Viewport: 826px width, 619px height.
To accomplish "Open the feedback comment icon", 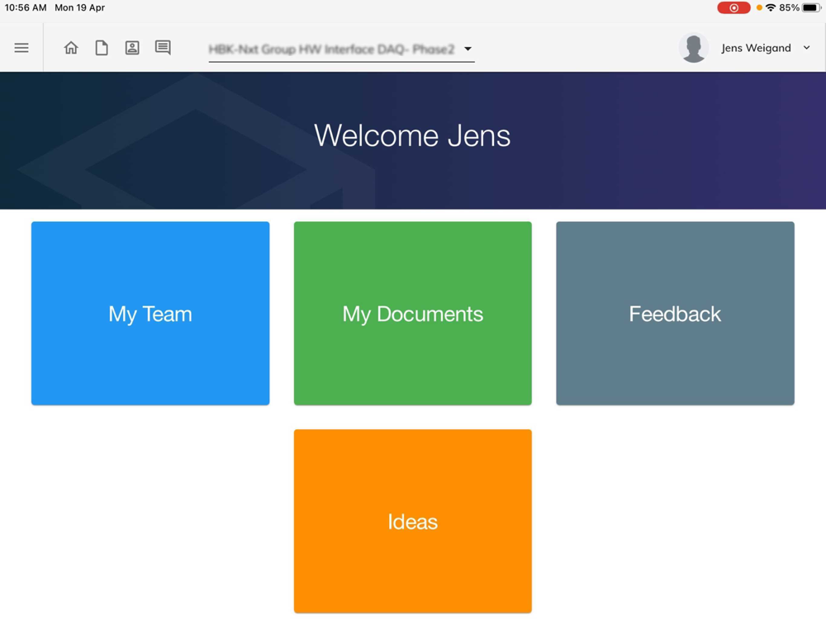I will [163, 48].
